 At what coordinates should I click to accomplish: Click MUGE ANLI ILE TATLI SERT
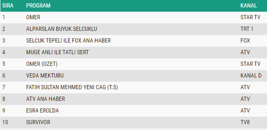(x=57, y=52)
